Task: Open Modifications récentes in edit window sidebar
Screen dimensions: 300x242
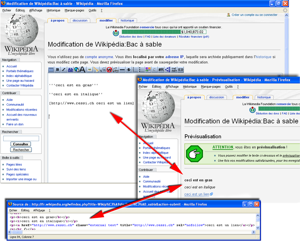Action: coord(22,110)
